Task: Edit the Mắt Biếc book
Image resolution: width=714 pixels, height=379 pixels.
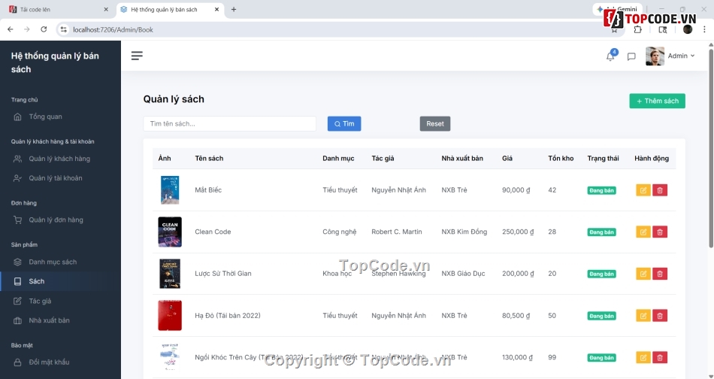Action: coord(643,190)
